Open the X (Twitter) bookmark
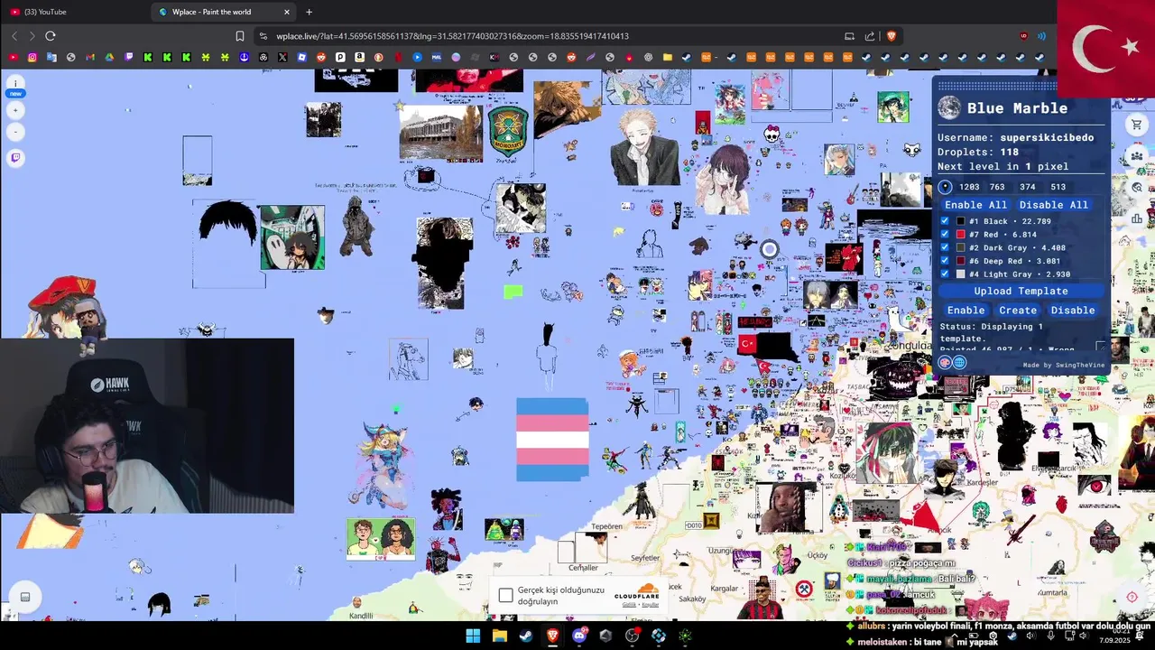 click(x=282, y=57)
